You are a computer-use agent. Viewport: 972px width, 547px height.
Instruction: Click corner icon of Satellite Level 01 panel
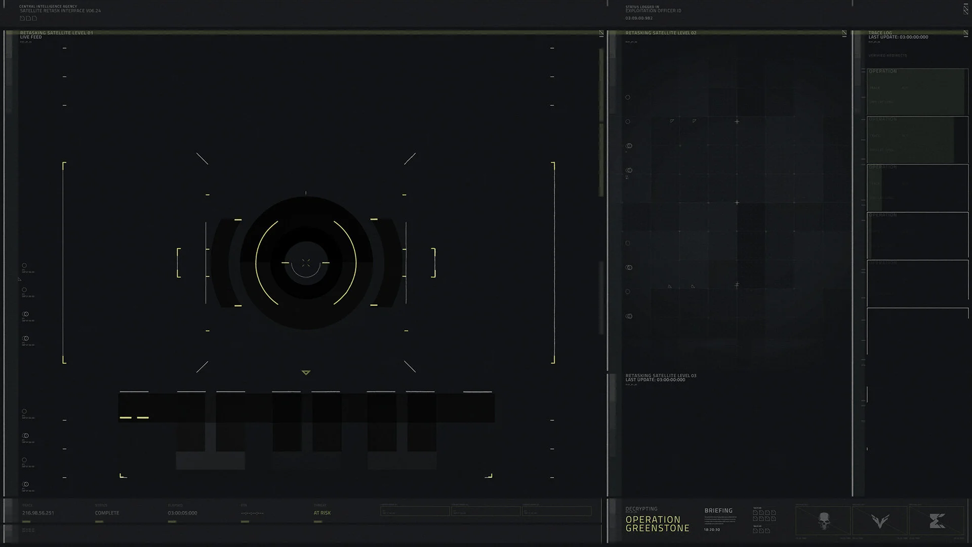(601, 33)
